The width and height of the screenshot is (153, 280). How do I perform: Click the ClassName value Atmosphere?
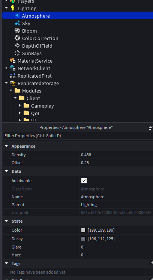93,189
